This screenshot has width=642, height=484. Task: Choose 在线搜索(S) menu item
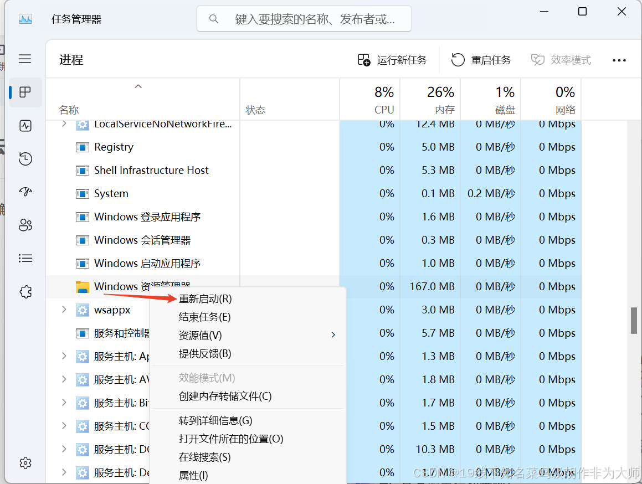point(248,457)
